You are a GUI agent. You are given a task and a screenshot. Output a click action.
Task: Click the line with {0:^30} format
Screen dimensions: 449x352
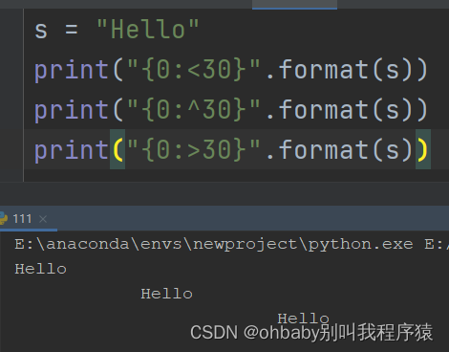point(231,110)
